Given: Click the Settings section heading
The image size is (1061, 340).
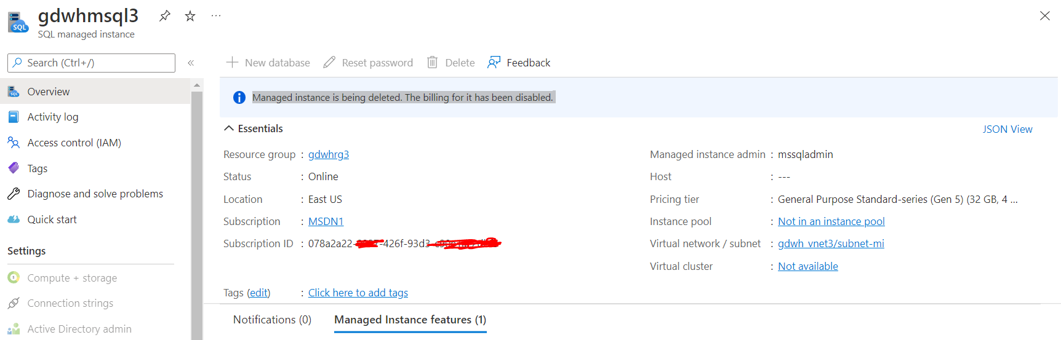Looking at the screenshot, I should point(26,251).
